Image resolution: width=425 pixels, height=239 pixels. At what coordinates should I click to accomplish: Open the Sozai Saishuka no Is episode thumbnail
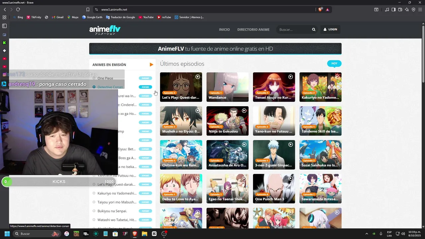320,155
